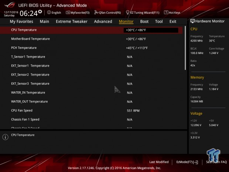Click +5V reading 5.040 V
The height and width of the screenshot is (172, 229).
point(213,125)
